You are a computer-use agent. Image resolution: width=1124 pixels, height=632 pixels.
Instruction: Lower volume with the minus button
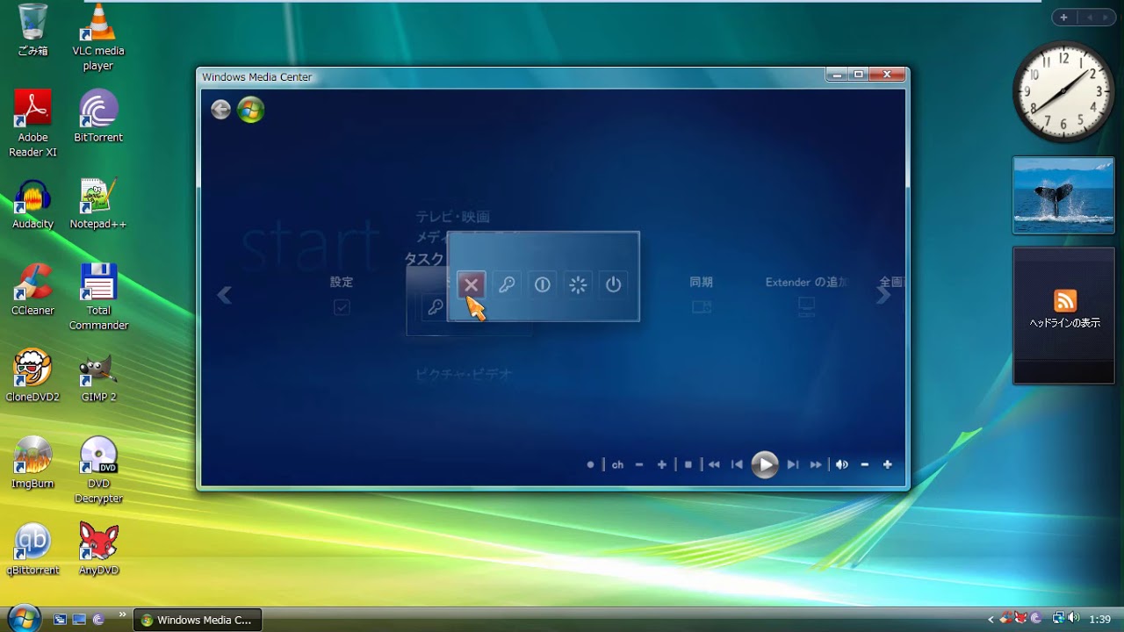tap(865, 464)
